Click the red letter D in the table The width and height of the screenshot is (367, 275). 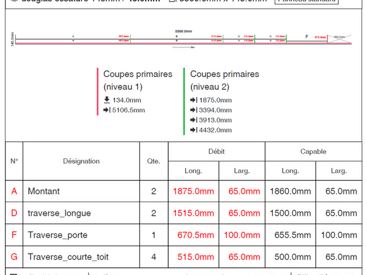click(14, 213)
